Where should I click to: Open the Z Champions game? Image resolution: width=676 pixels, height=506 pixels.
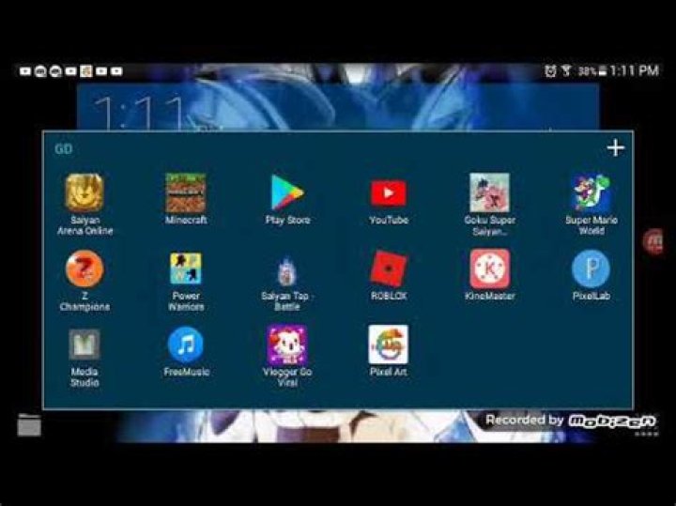(84, 269)
